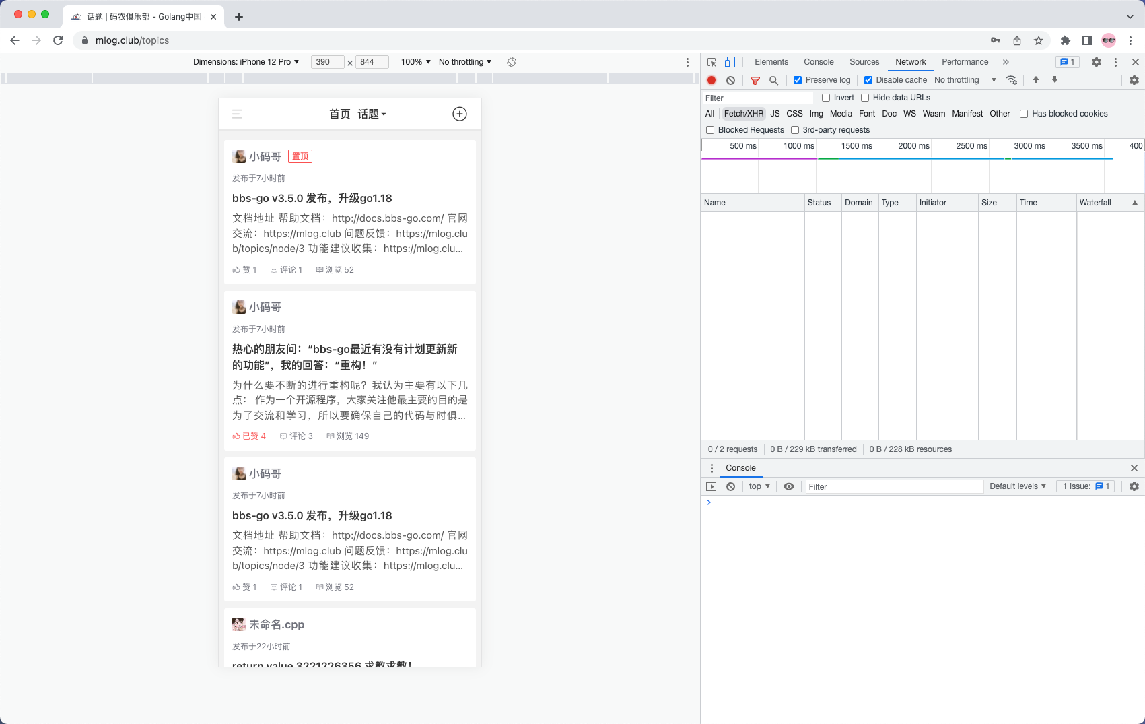Switch to the Performance tab

click(965, 62)
